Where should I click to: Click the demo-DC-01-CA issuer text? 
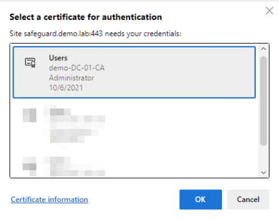pyautogui.click(x=77, y=68)
